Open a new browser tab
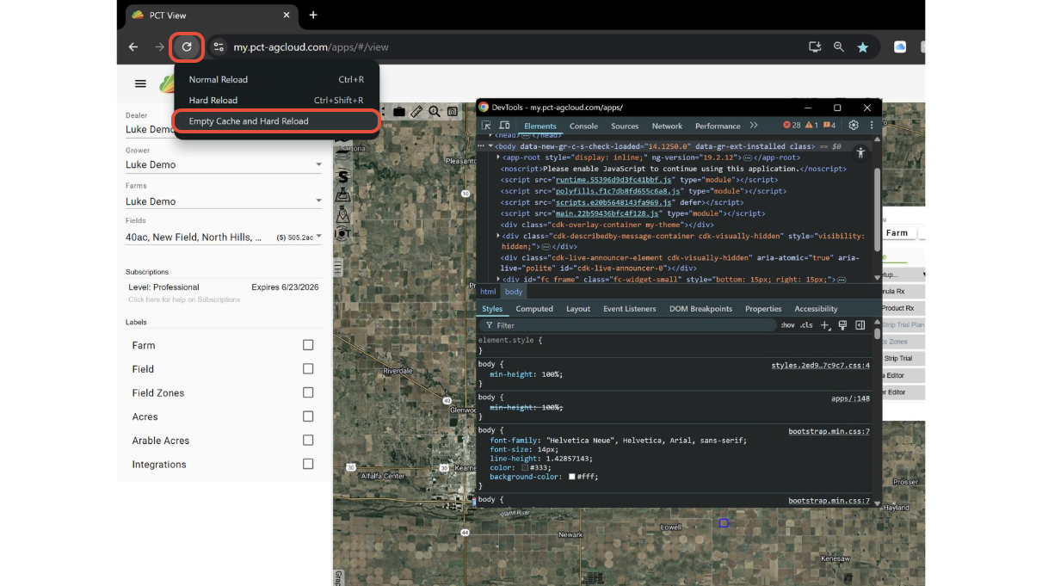 [313, 15]
